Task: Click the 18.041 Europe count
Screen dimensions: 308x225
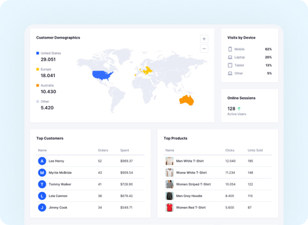Action: 48,76
